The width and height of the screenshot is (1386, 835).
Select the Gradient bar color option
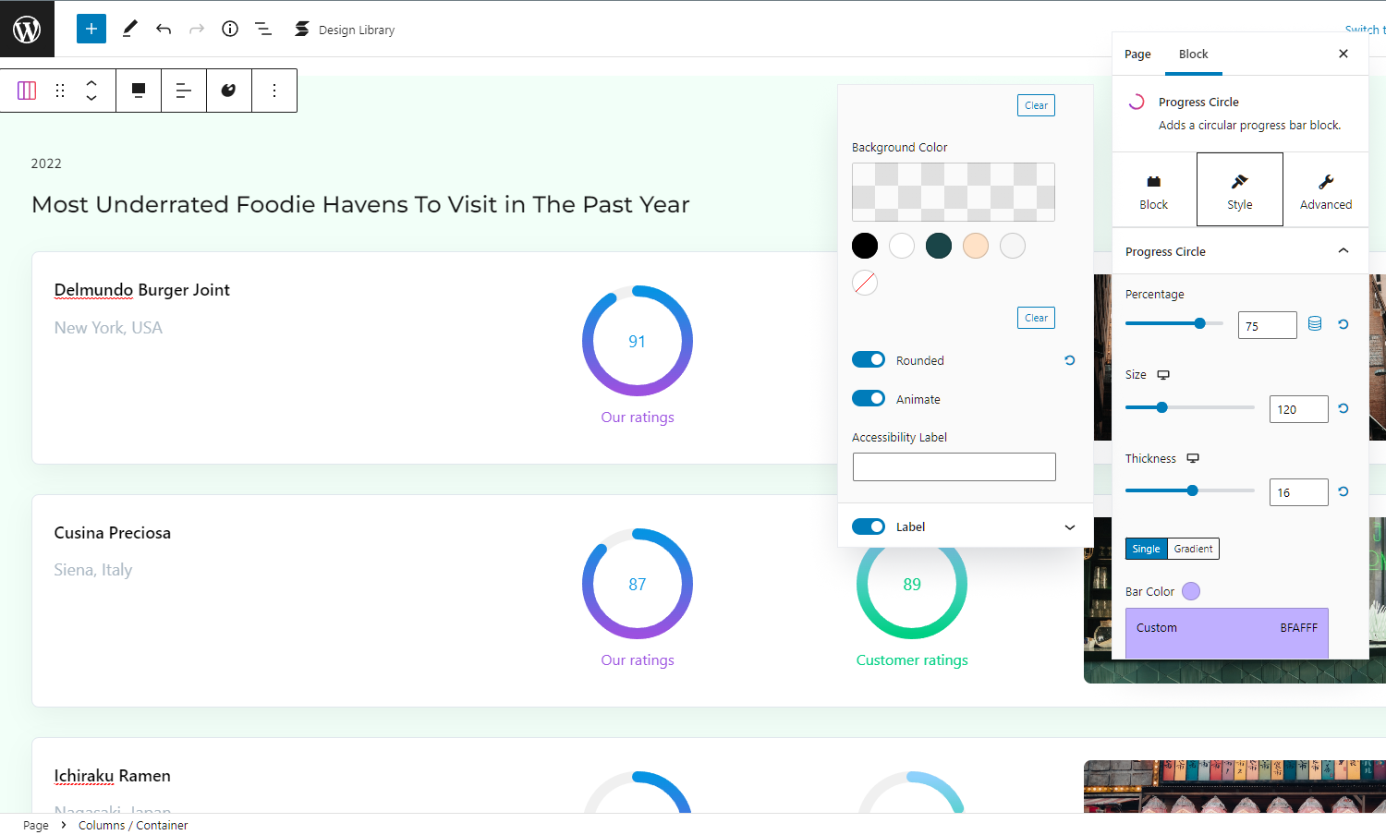click(1193, 549)
